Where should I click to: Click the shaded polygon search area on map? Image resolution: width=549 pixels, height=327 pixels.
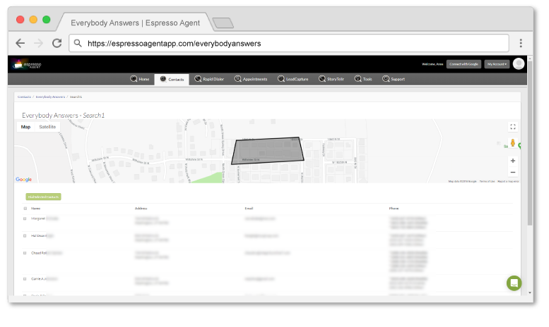268,151
